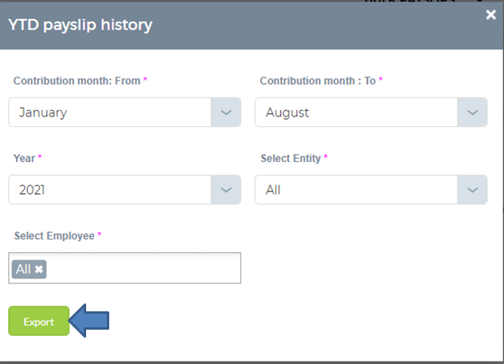Click the 2021 value in Year field
This screenshot has width=504, height=364.
click(x=32, y=190)
